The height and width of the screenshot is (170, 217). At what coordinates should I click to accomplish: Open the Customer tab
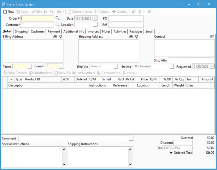coord(38,32)
